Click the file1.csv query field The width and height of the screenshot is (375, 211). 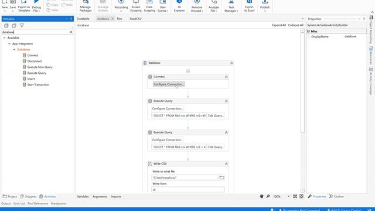(x=179, y=115)
